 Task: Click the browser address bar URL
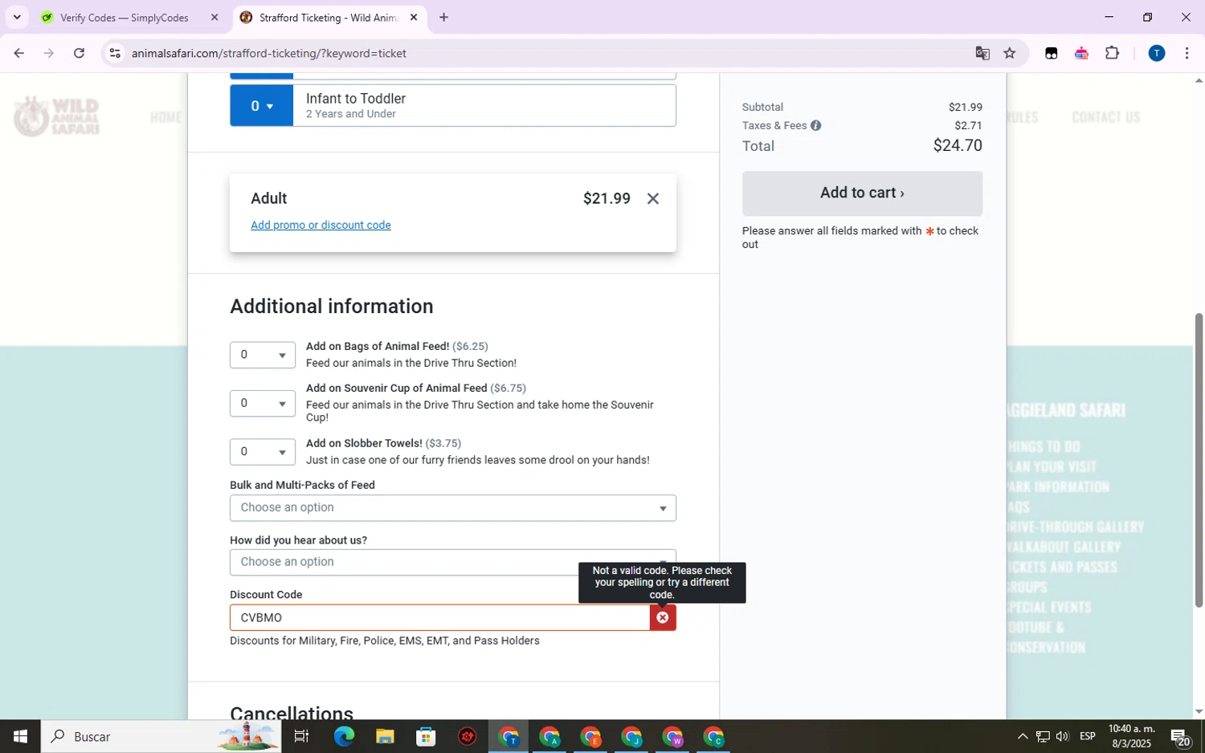[269, 53]
